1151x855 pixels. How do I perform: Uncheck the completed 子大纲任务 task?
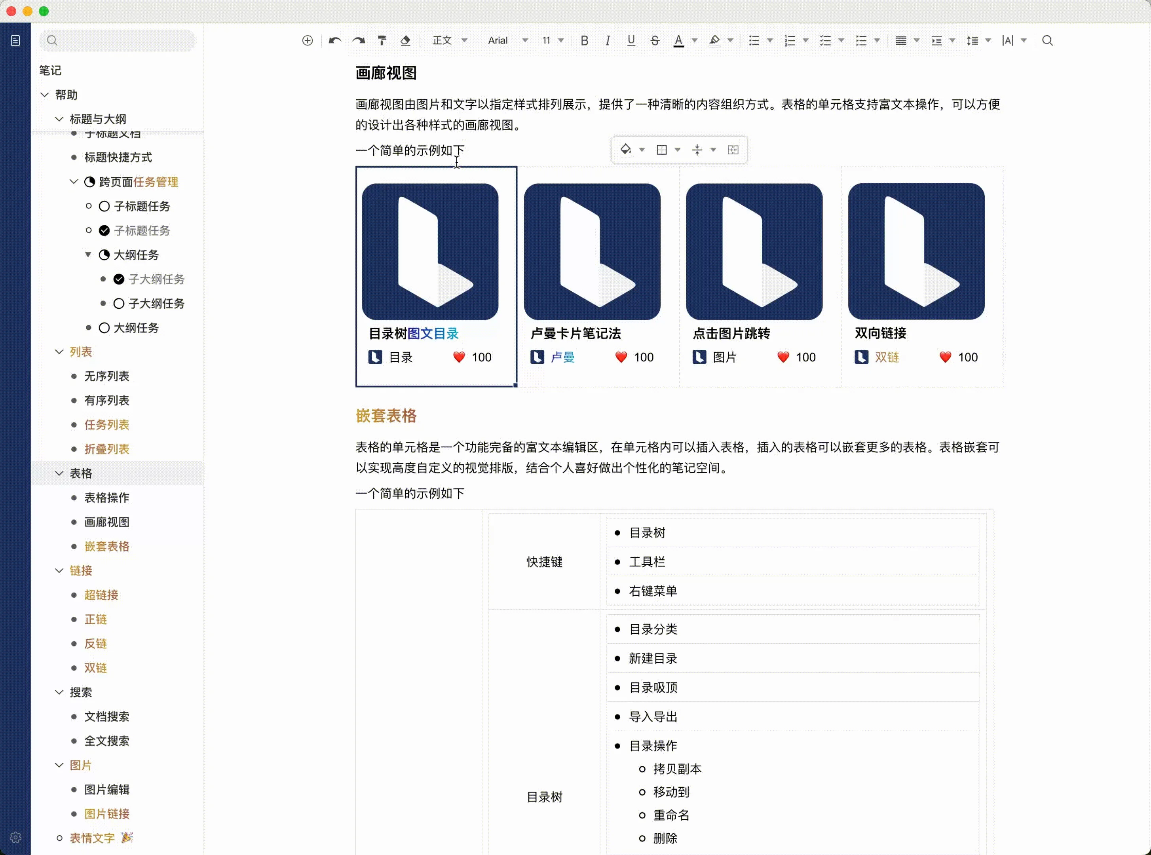pyautogui.click(x=118, y=279)
